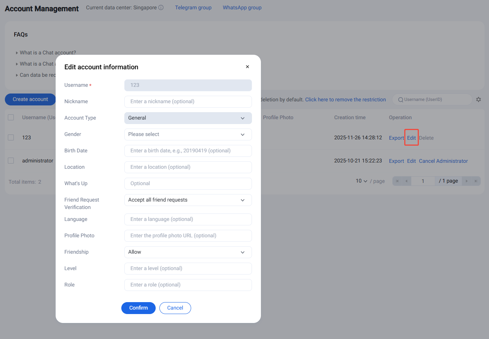Click the info icon beside Singapore
Viewport: 489px width, 339px height.
(x=161, y=7)
